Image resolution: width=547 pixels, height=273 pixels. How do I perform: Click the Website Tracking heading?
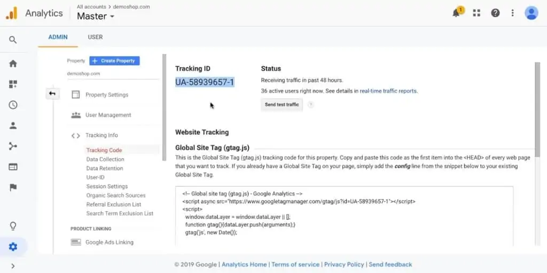tap(202, 132)
